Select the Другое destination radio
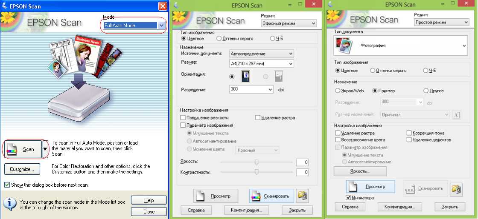Image resolution: width=478 pixels, height=219 pixels. (426, 91)
